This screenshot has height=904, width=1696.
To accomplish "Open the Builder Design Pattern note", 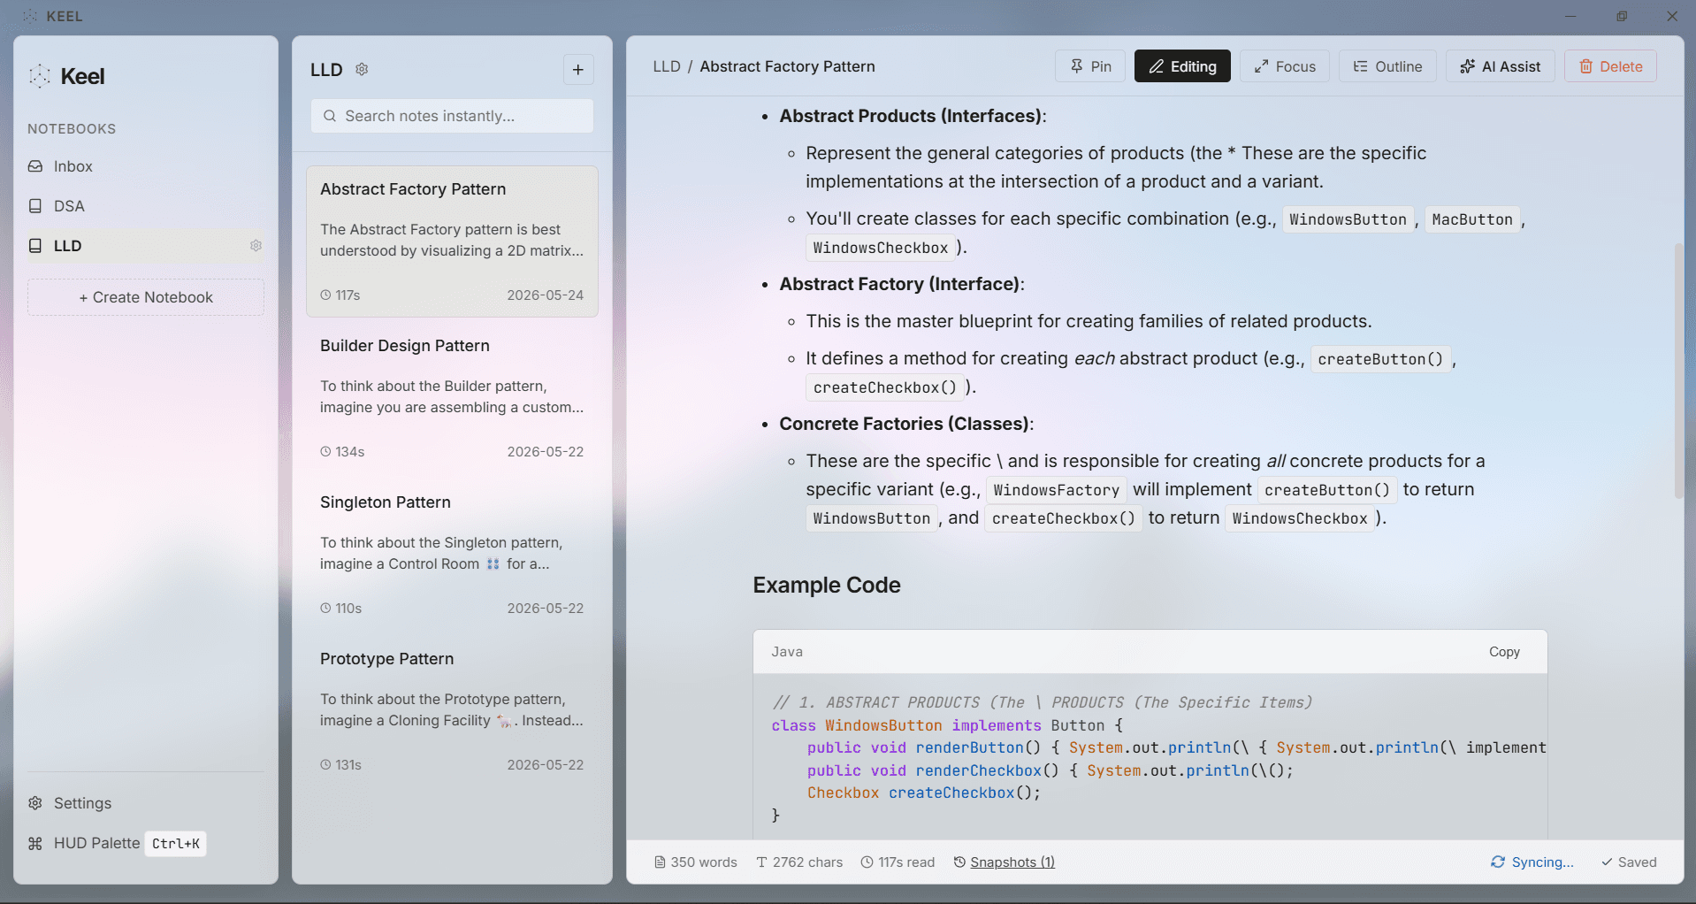I will [452, 397].
